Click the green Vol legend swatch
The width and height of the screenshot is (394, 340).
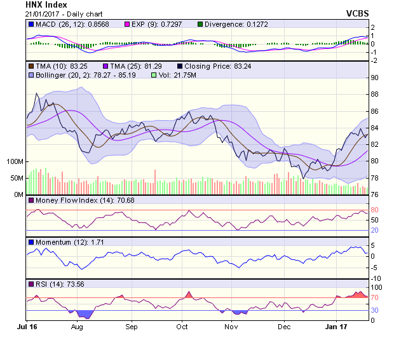[153, 76]
